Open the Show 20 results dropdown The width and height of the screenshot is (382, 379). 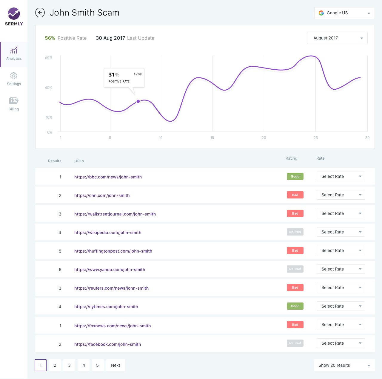344,365
